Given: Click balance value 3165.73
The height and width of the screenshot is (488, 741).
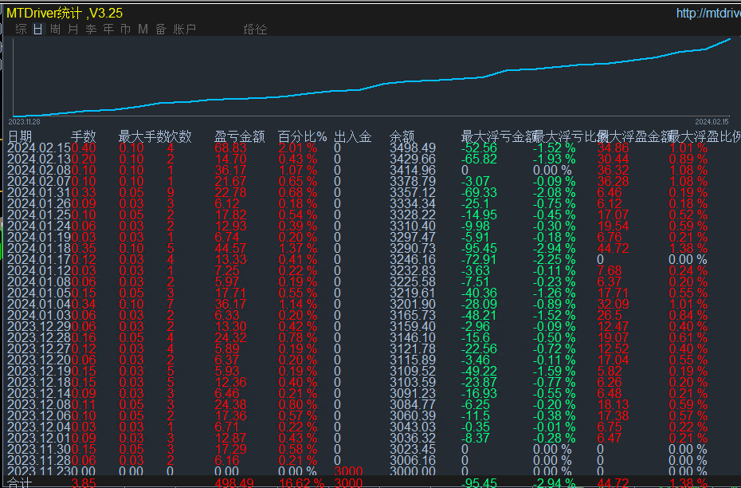Looking at the screenshot, I should click(412, 316).
